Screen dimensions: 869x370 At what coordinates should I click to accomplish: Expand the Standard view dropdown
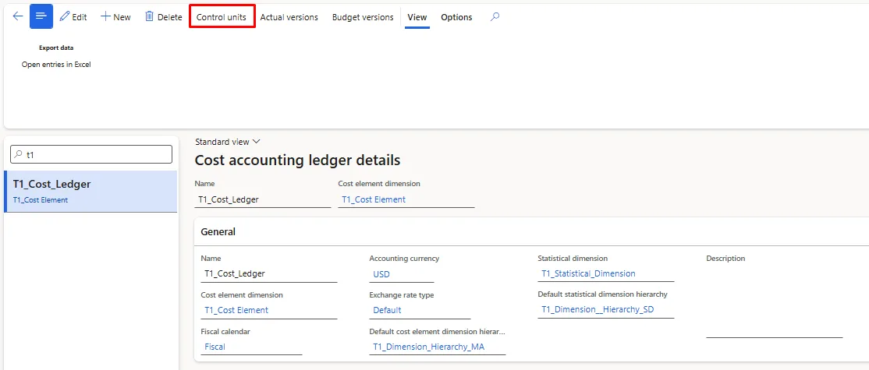tap(228, 142)
